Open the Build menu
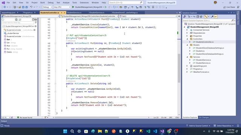Screen dimensions: 241x135 click(x=43, y=3)
